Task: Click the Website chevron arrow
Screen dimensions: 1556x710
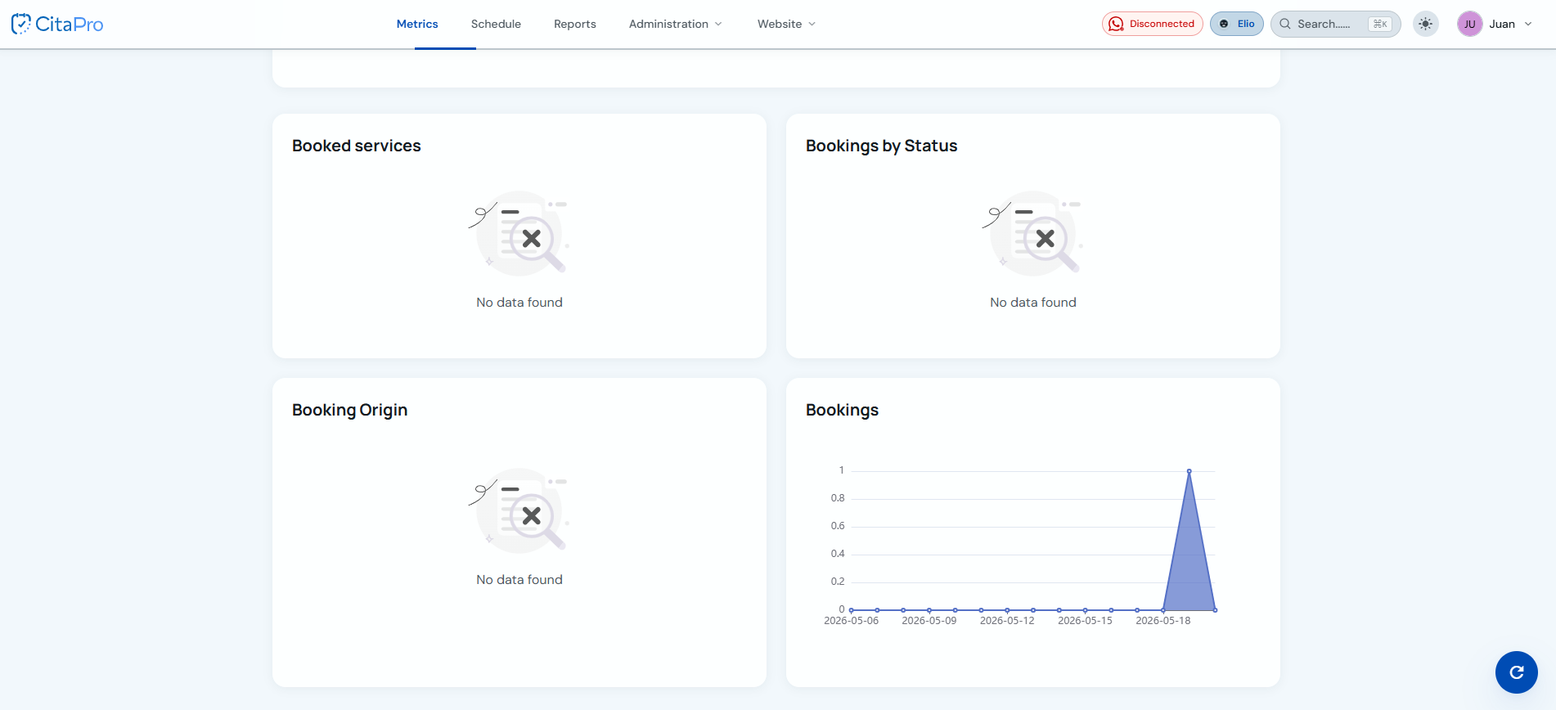Action: click(x=812, y=24)
